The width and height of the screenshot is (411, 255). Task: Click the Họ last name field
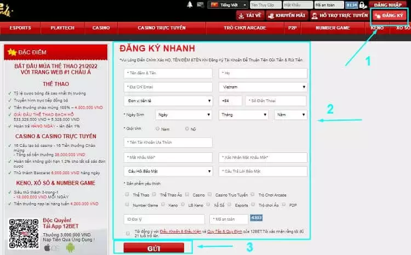263,73
